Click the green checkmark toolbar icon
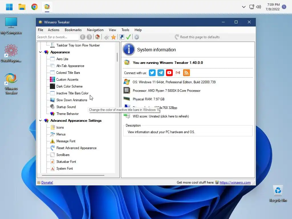Viewport: 292px width, 219px height. (128, 37)
